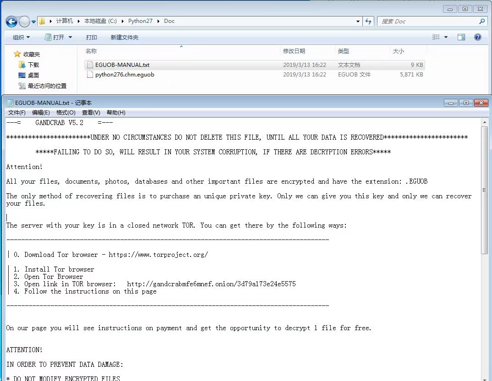Screen dimensions: 492x381
Task: Open Notepad 查看(V) menu
Action: [x=91, y=113]
